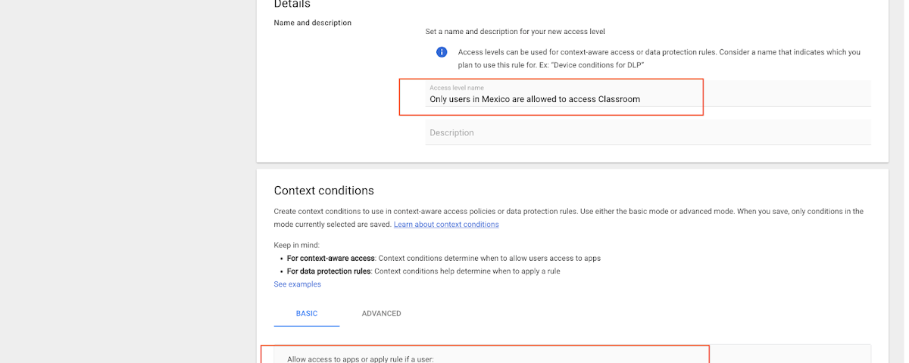The height and width of the screenshot is (363, 909).
Task: Switch to the ADVANCED tab
Action: coord(382,313)
